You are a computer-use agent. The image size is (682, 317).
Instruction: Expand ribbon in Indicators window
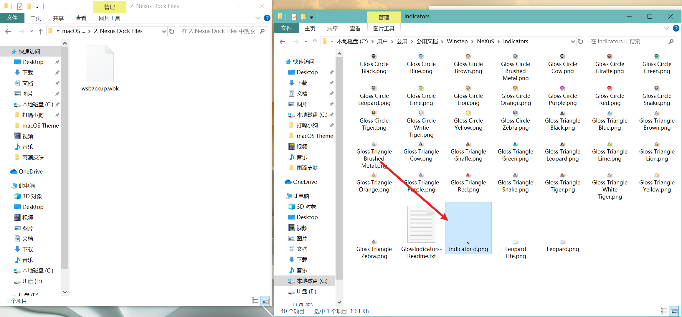click(666, 28)
